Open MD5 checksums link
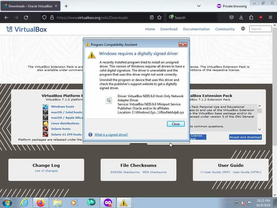The height and width of the screenshot is (208, 277). pyautogui.click(x=154, y=172)
